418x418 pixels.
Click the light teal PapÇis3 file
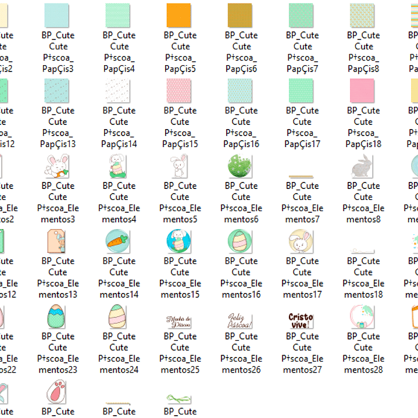(x=58, y=15)
